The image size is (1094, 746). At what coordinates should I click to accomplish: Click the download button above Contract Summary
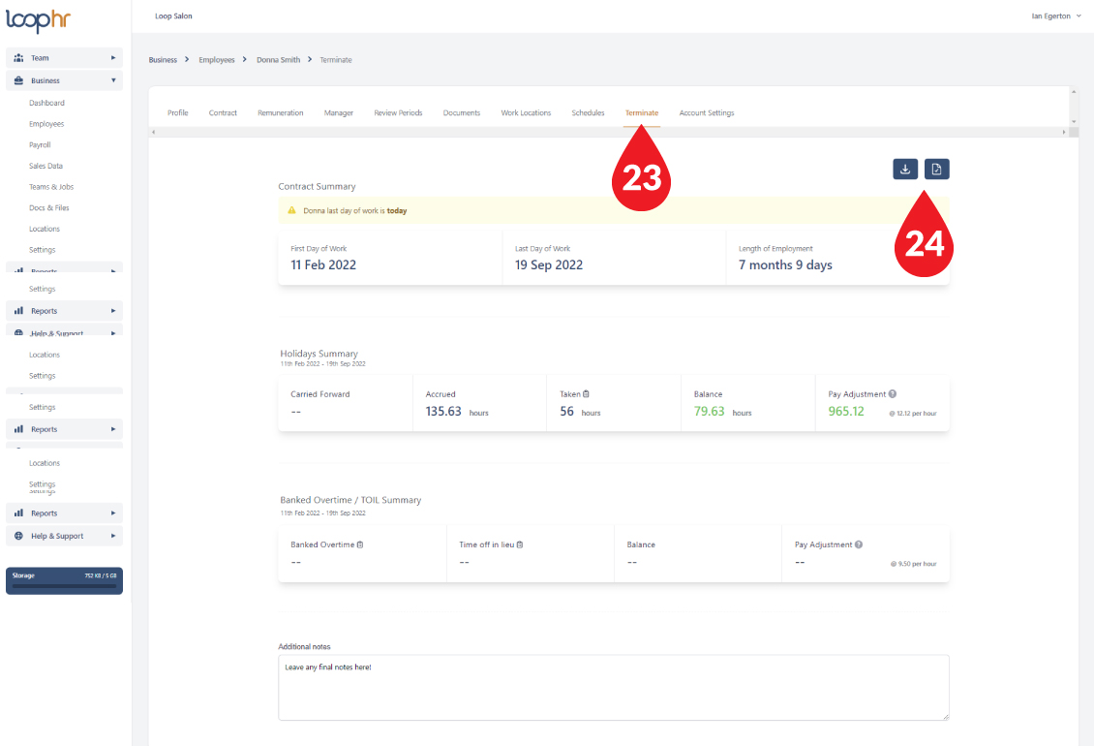pyautogui.click(x=905, y=169)
